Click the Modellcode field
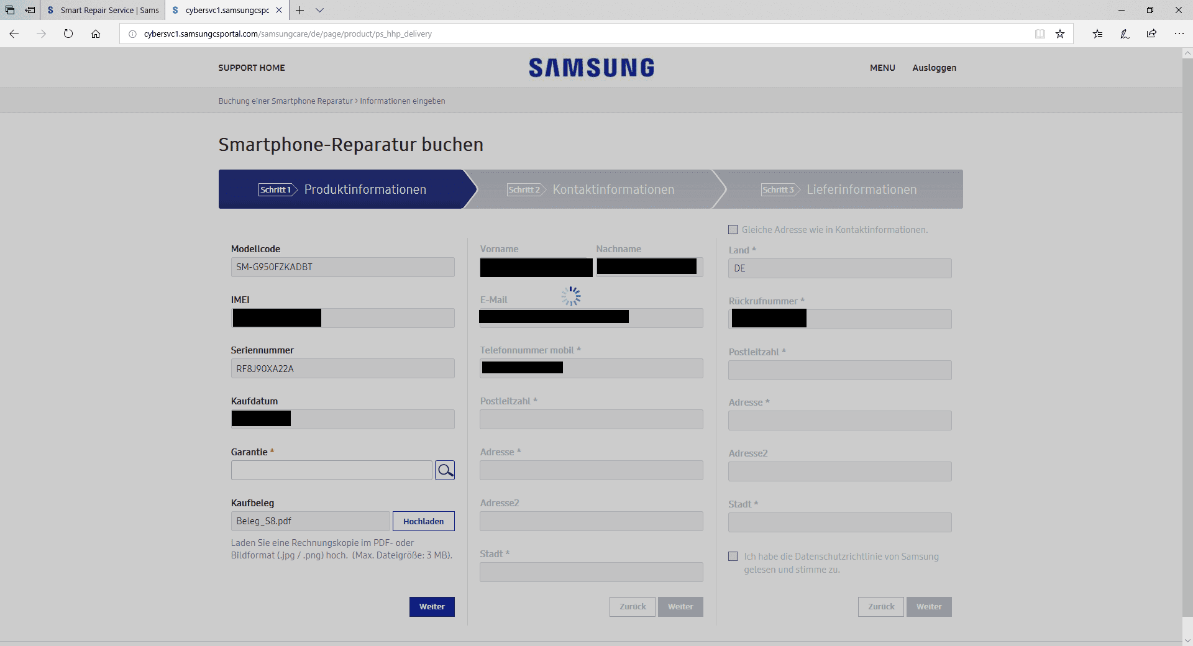This screenshot has height=646, width=1193. click(343, 267)
